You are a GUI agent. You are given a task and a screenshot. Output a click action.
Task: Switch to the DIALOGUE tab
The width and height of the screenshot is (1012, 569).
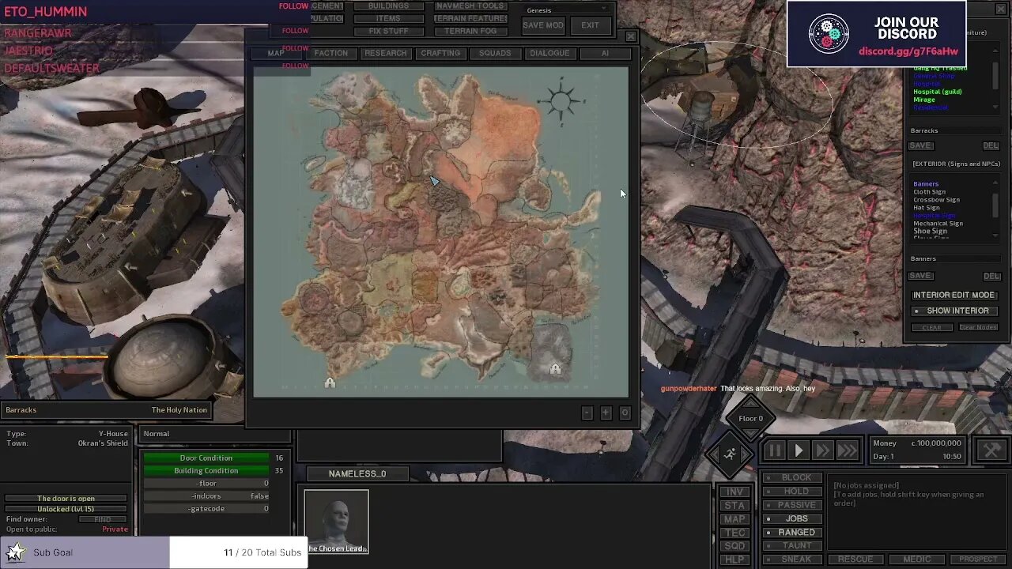click(549, 53)
